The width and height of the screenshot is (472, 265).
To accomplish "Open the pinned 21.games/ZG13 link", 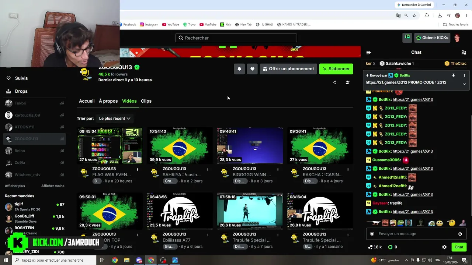I will click(x=386, y=82).
